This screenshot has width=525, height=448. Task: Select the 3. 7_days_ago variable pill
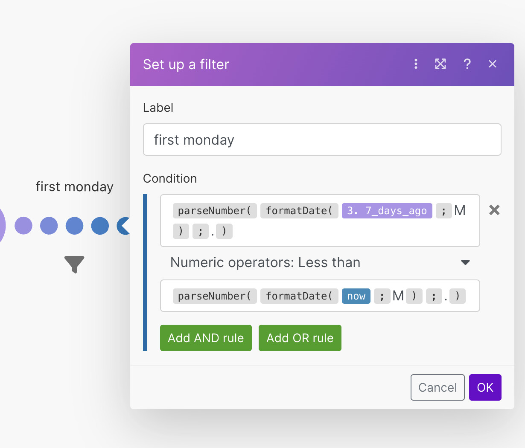pyautogui.click(x=387, y=211)
